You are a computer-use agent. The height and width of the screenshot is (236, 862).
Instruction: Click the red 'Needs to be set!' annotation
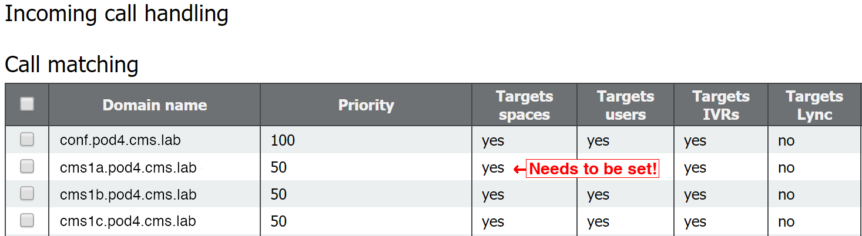(593, 169)
